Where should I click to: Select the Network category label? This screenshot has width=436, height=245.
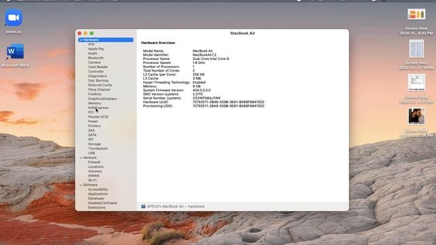[x=90, y=158]
